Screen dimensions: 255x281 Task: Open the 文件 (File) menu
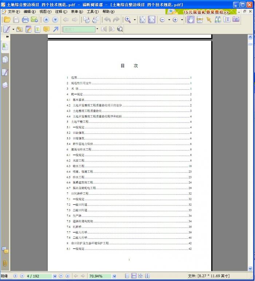coord(12,12)
